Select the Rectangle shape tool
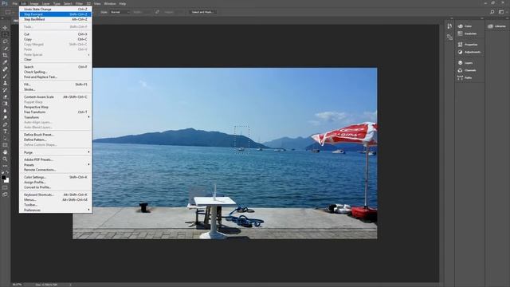 (x=5, y=145)
